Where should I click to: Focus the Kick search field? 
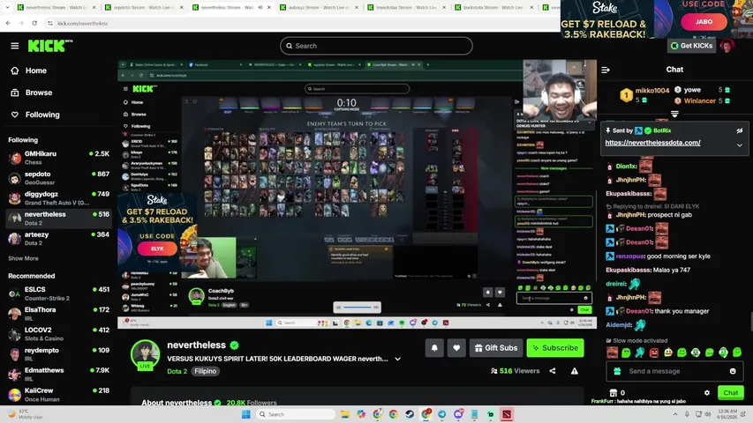coord(376,46)
